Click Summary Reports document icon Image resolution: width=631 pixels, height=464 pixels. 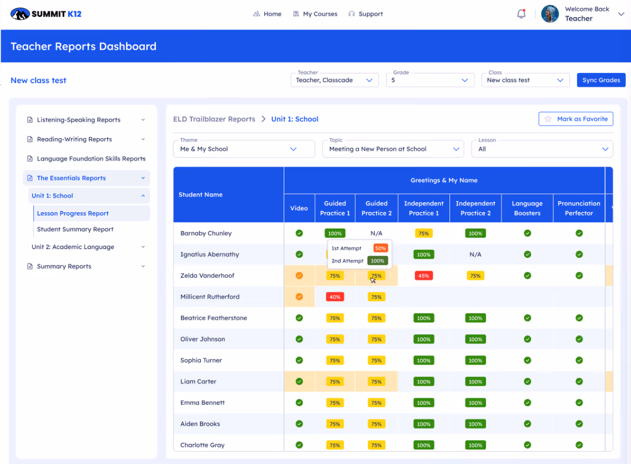point(30,267)
